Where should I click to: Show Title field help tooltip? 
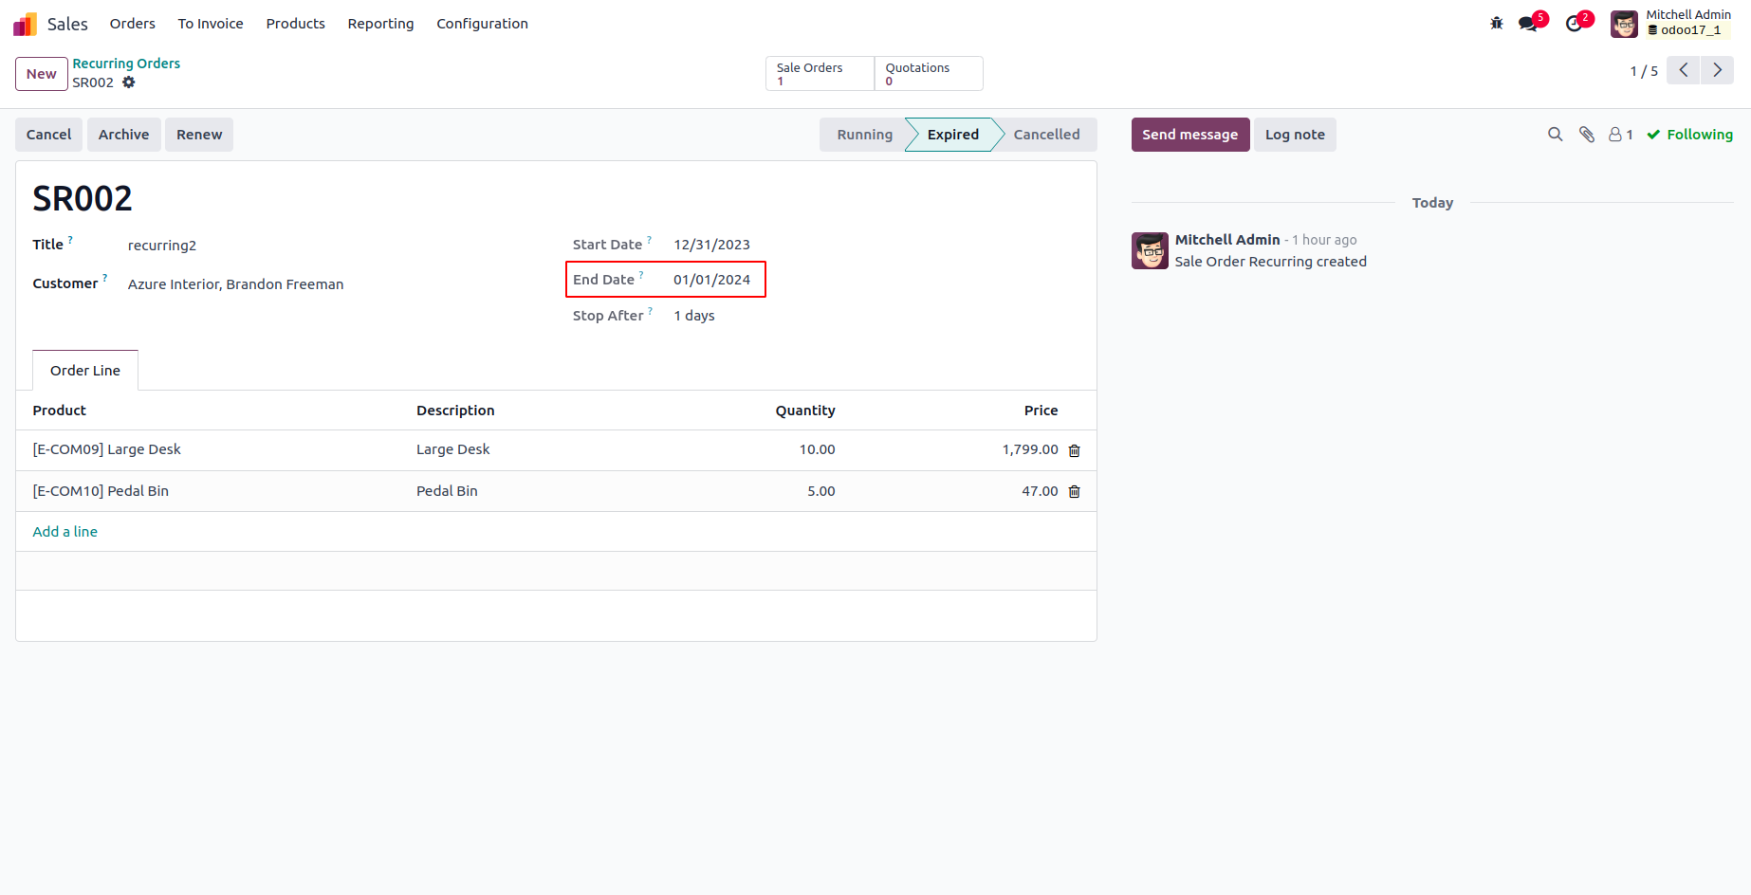(70, 240)
